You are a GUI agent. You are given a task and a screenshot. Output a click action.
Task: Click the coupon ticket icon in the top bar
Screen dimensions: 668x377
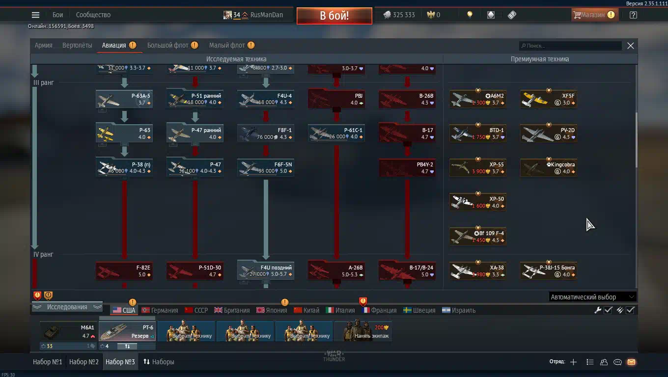coord(512,15)
